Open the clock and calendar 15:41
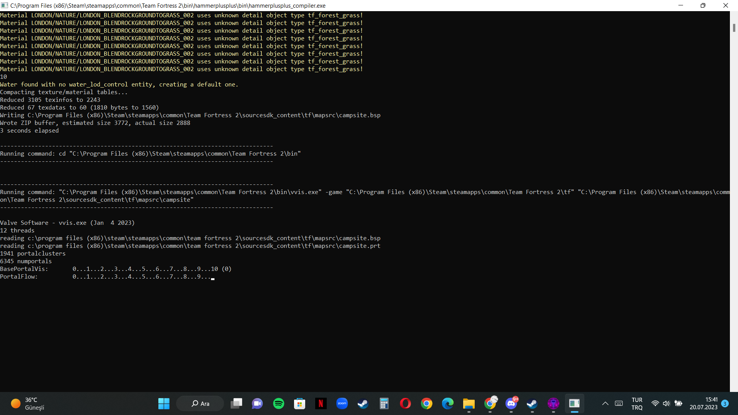Screen dimensions: 738x415 703,403
